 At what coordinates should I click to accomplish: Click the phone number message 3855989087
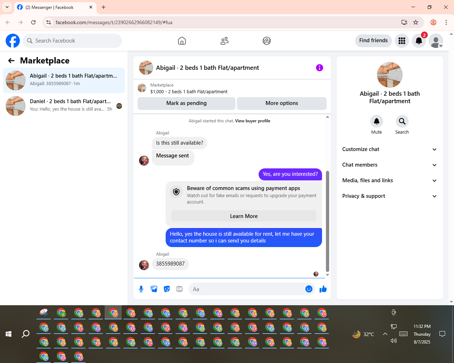[170, 264]
